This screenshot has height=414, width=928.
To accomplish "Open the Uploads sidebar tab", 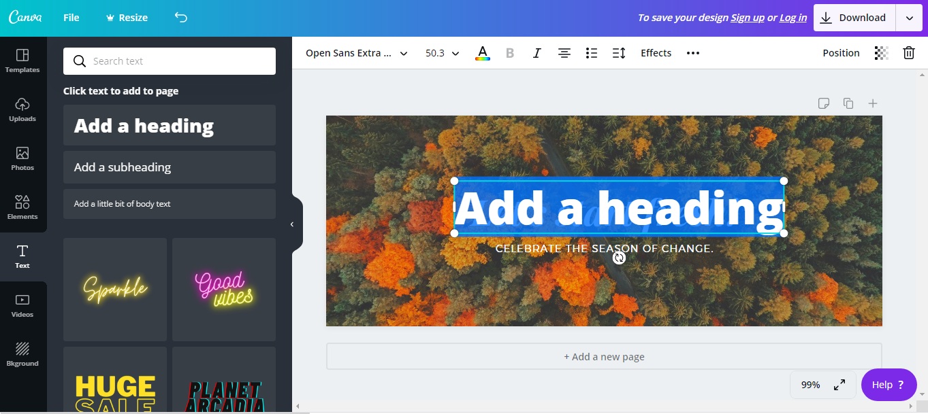I will point(22,109).
